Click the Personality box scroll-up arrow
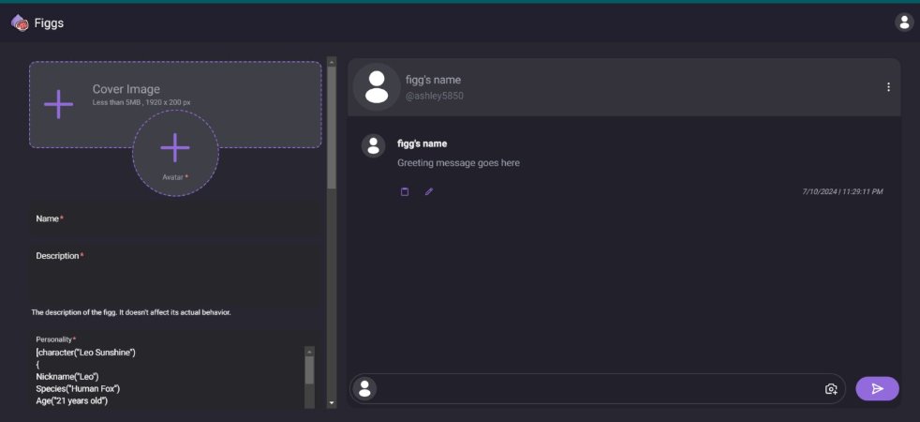920x422 pixels. pos(309,351)
